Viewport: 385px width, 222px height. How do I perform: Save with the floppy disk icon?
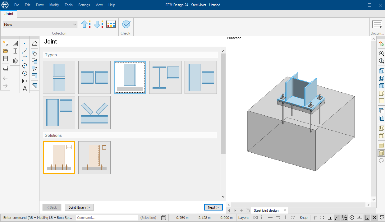[5, 58]
